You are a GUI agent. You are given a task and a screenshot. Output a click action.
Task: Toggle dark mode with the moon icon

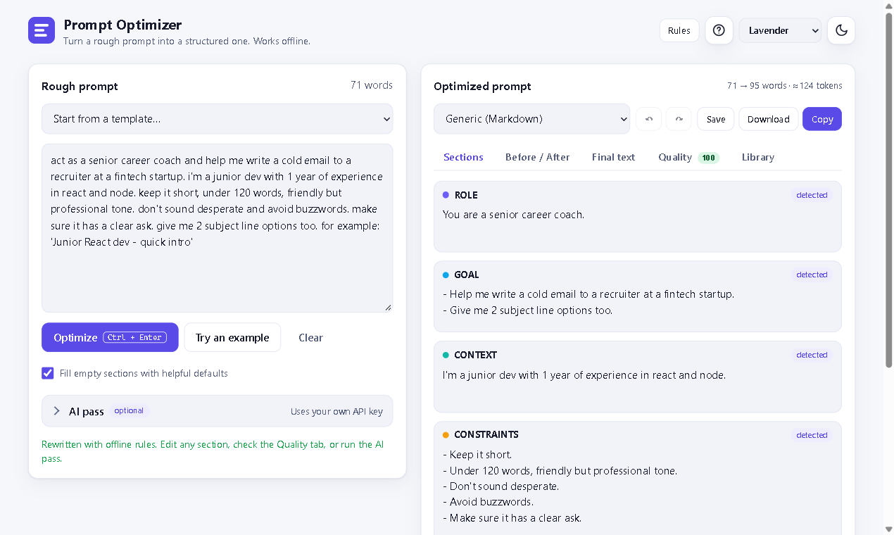click(x=841, y=30)
